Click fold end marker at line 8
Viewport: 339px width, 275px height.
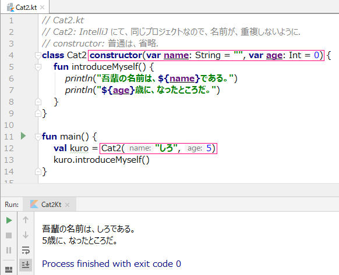tap(38, 102)
